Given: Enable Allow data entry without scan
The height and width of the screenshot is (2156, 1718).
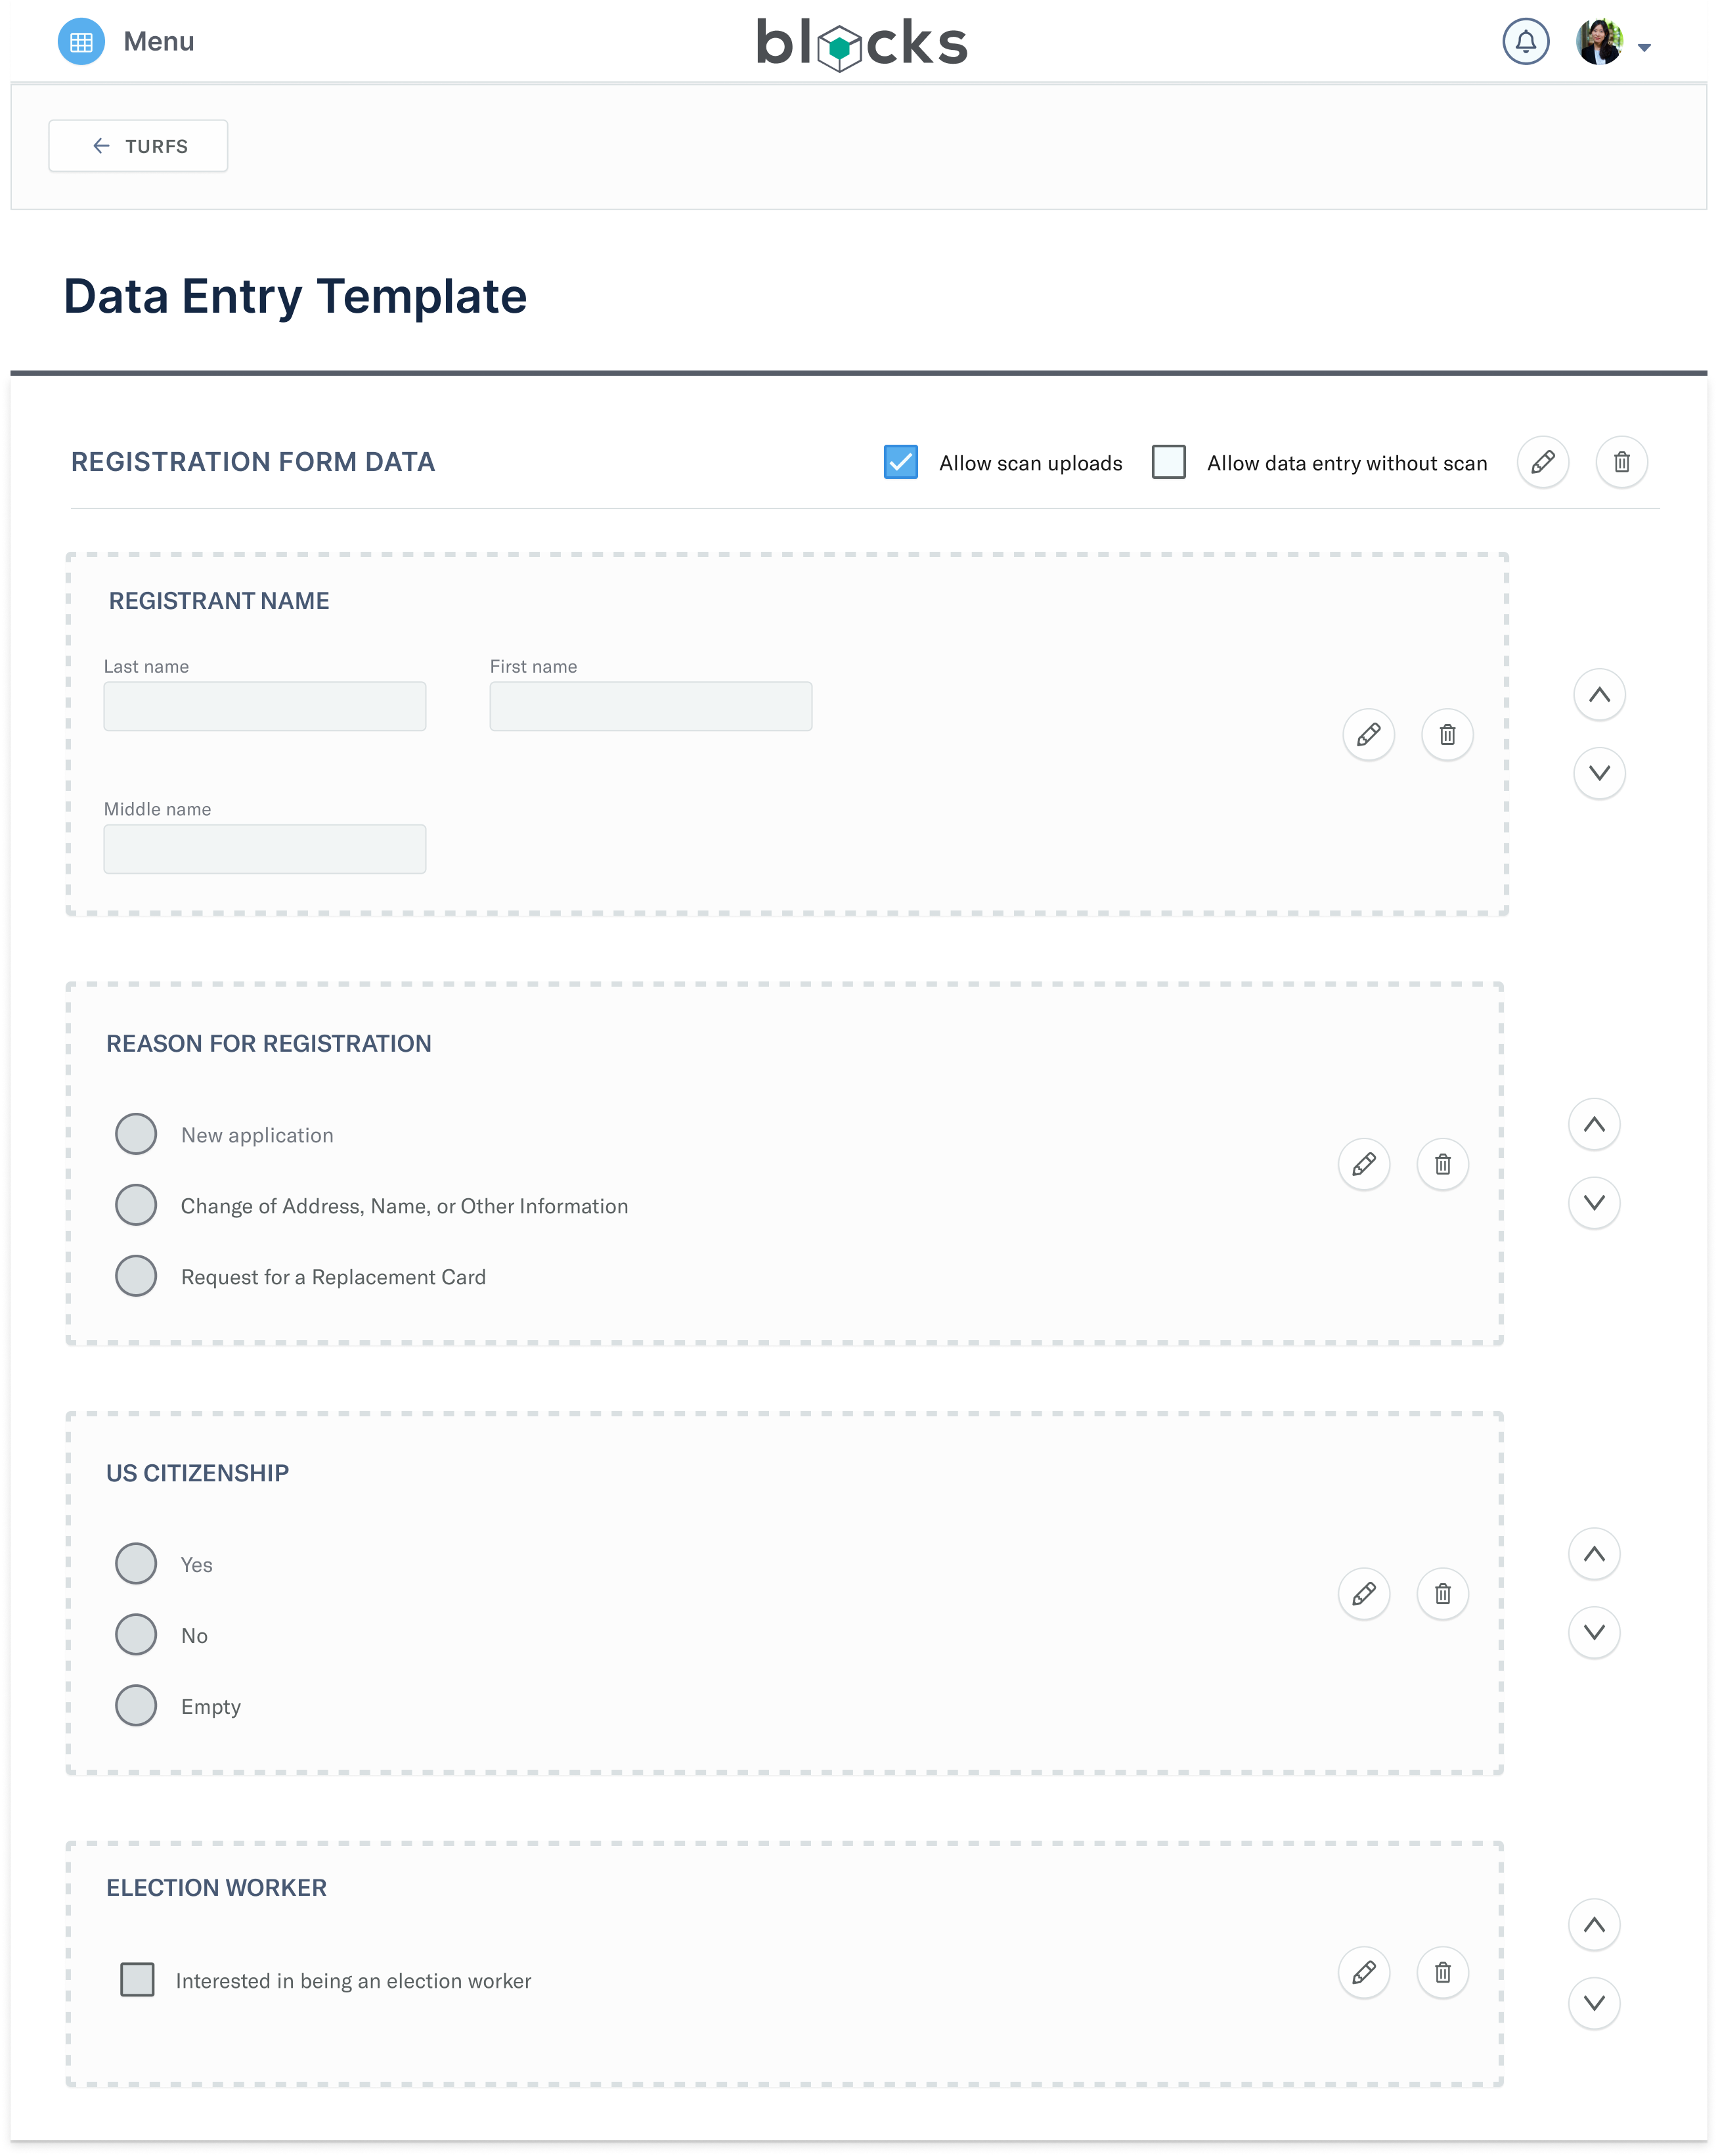Looking at the screenshot, I should click(1168, 462).
